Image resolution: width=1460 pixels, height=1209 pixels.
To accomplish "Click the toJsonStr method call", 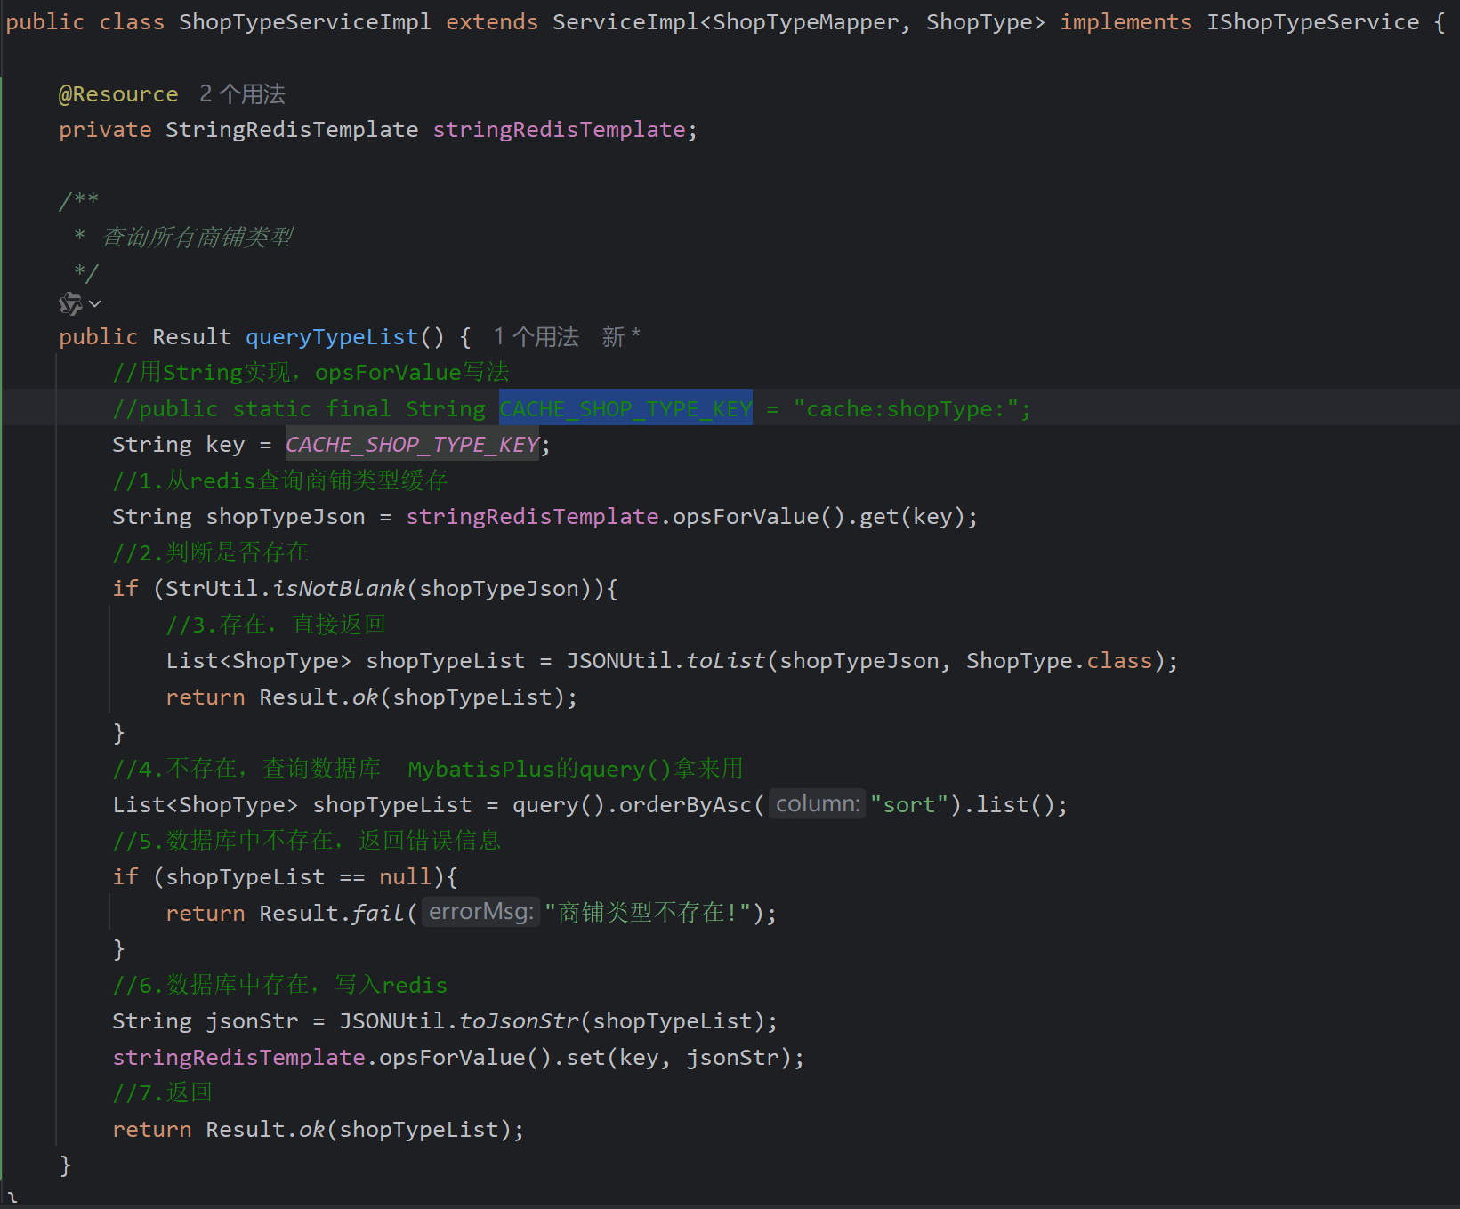I will point(519,1021).
